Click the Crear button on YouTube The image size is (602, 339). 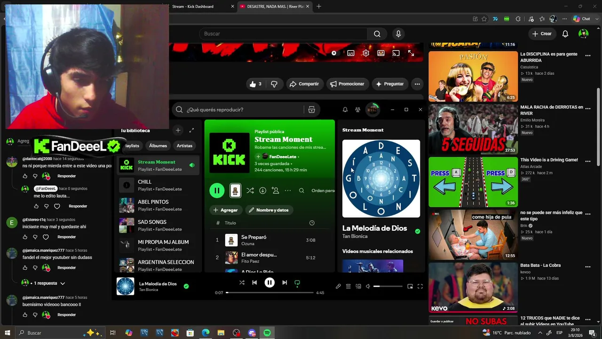coord(541,34)
